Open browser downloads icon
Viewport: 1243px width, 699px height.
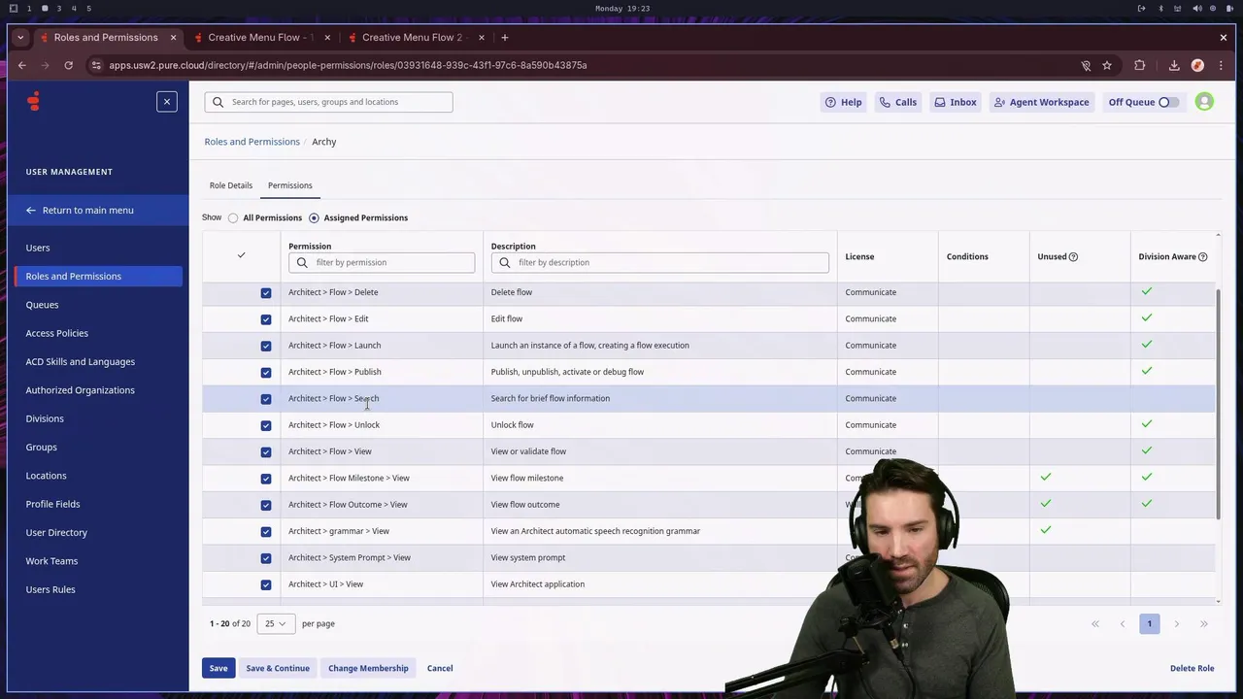pos(1174,65)
